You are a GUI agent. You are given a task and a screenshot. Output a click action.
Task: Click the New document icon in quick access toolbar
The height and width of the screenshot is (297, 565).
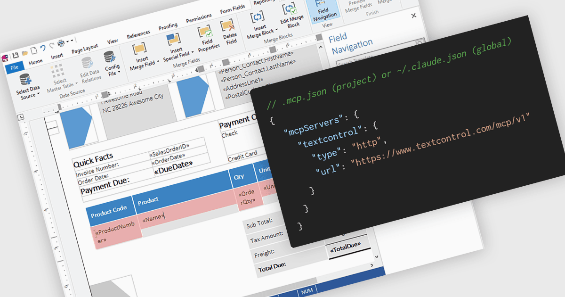[x=33, y=51]
